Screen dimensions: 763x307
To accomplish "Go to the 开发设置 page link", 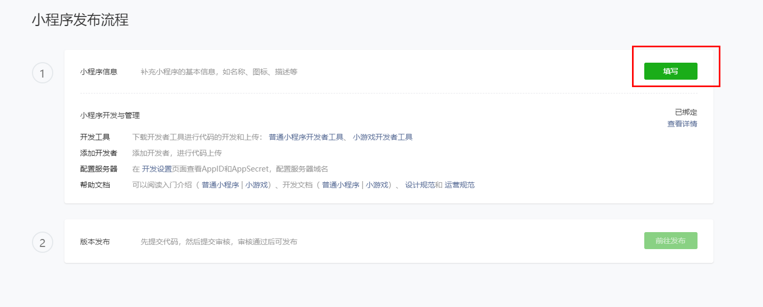I will pos(157,169).
